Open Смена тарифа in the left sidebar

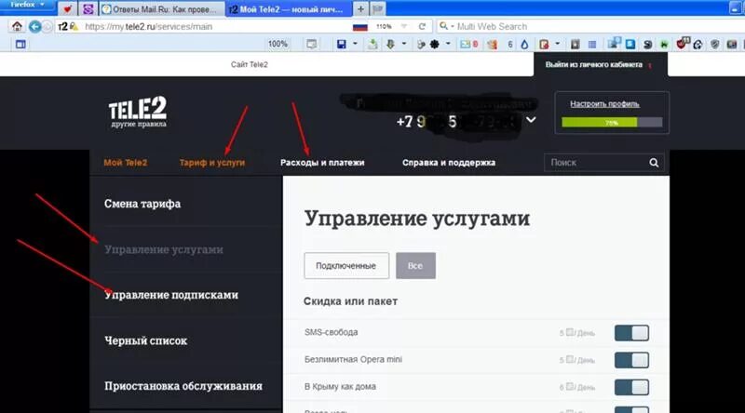[x=142, y=204]
